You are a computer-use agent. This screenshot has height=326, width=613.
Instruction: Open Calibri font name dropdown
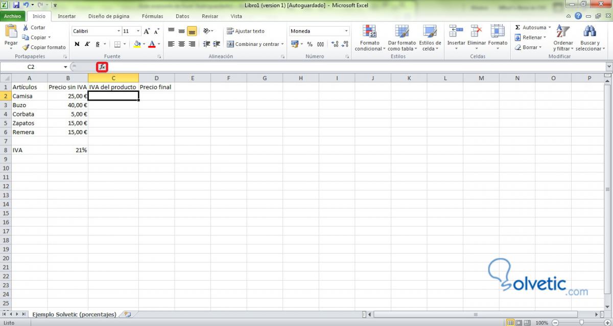(x=119, y=31)
